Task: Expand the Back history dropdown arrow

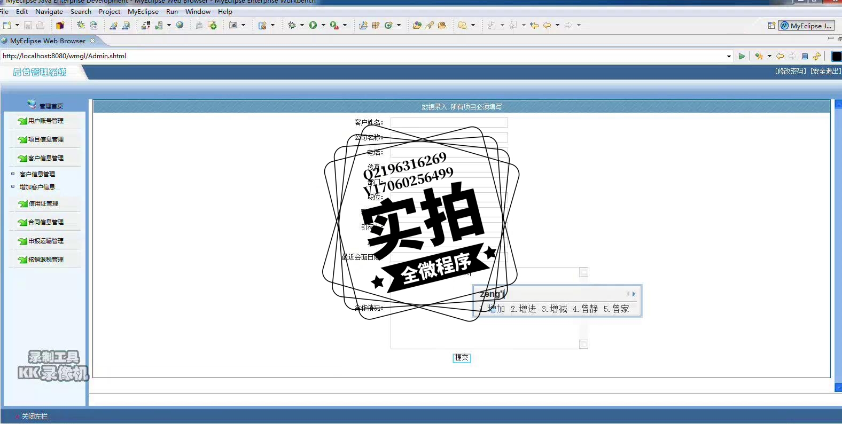Action: (x=557, y=25)
